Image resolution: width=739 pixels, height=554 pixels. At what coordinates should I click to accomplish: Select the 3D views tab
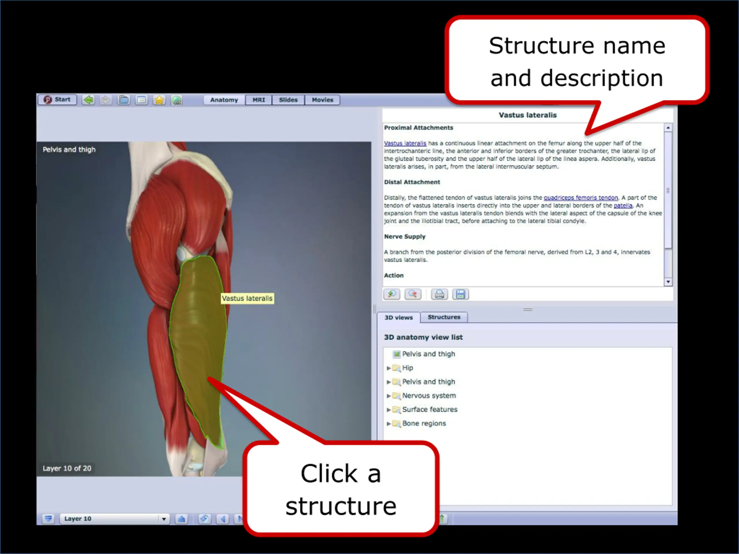point(399,317)
